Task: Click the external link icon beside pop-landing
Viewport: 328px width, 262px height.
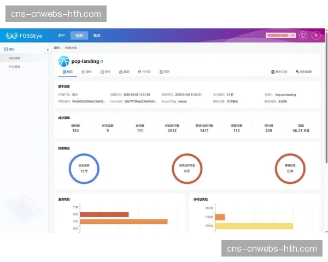Action: pyautogui.click(x=102, y=62)
